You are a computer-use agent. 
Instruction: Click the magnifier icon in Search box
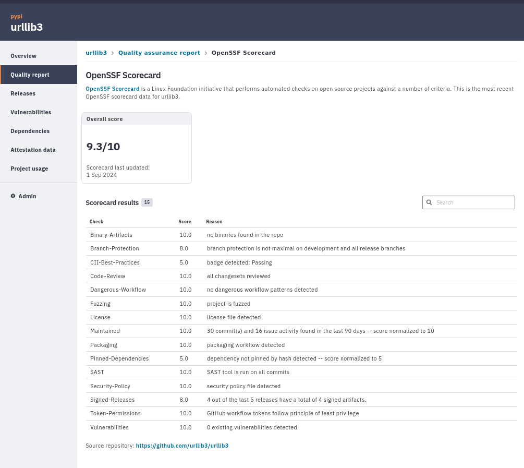point(429,202)
